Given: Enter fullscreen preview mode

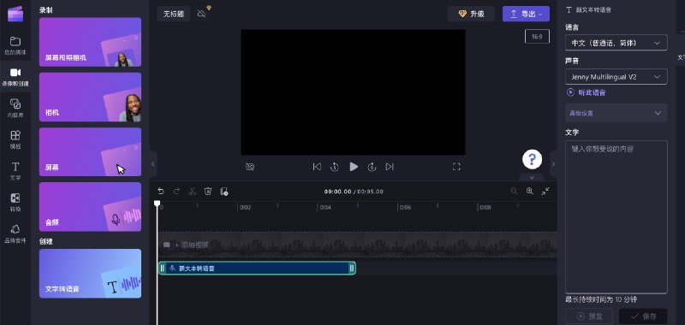Looking at the screenshot, I should 456,167.
